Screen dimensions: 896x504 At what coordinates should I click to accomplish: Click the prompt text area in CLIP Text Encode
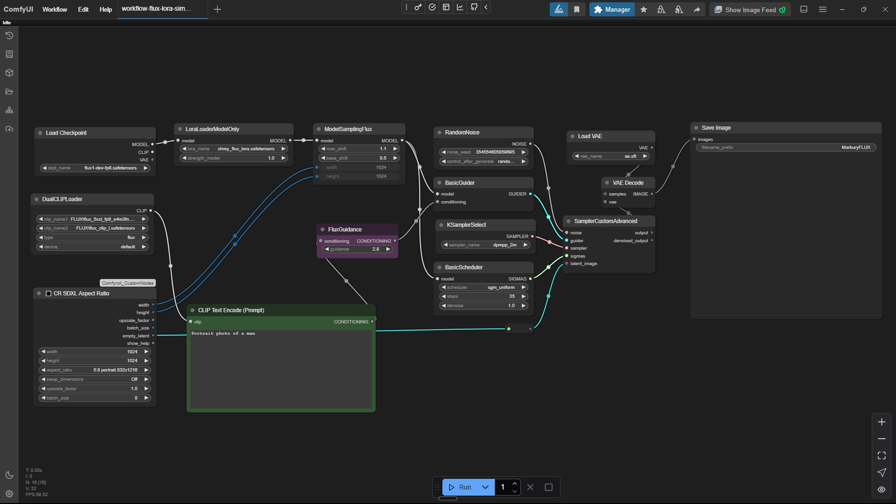point(281,369)
